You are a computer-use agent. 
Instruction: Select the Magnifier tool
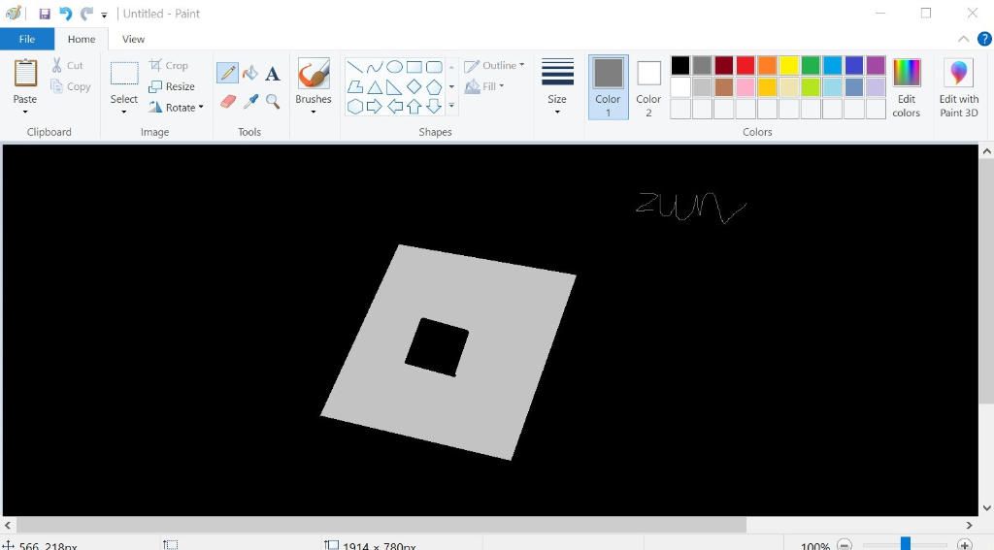(273, 101)
